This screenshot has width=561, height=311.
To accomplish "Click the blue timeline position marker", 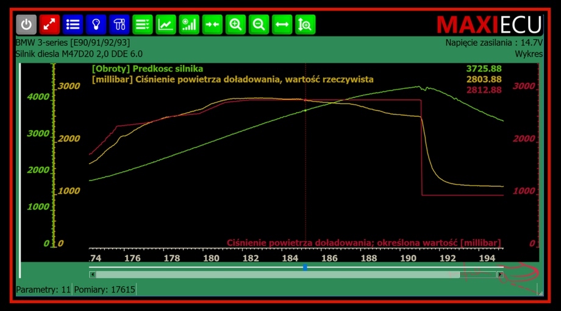I will 305,267.
